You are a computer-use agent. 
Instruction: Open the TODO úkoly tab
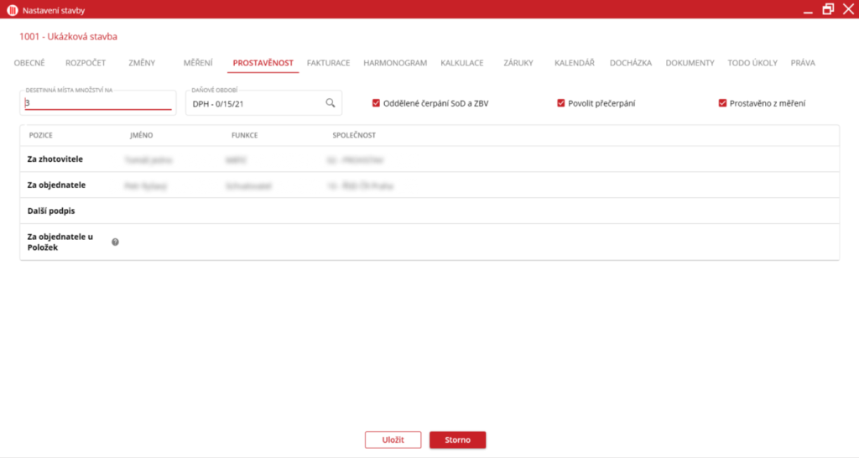(x=752, y=63)
